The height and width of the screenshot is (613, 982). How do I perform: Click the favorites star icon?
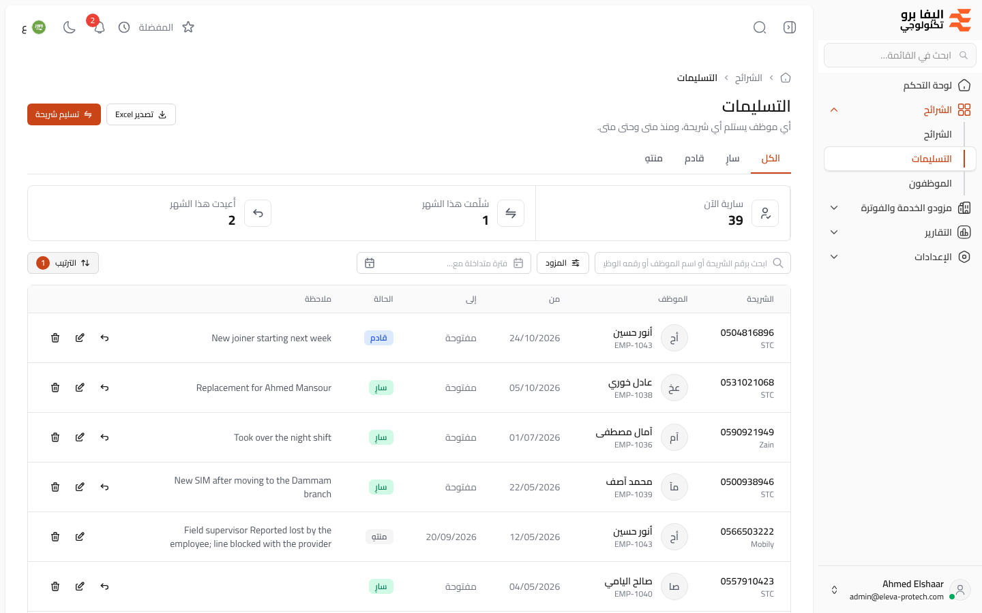click(188, 27)
